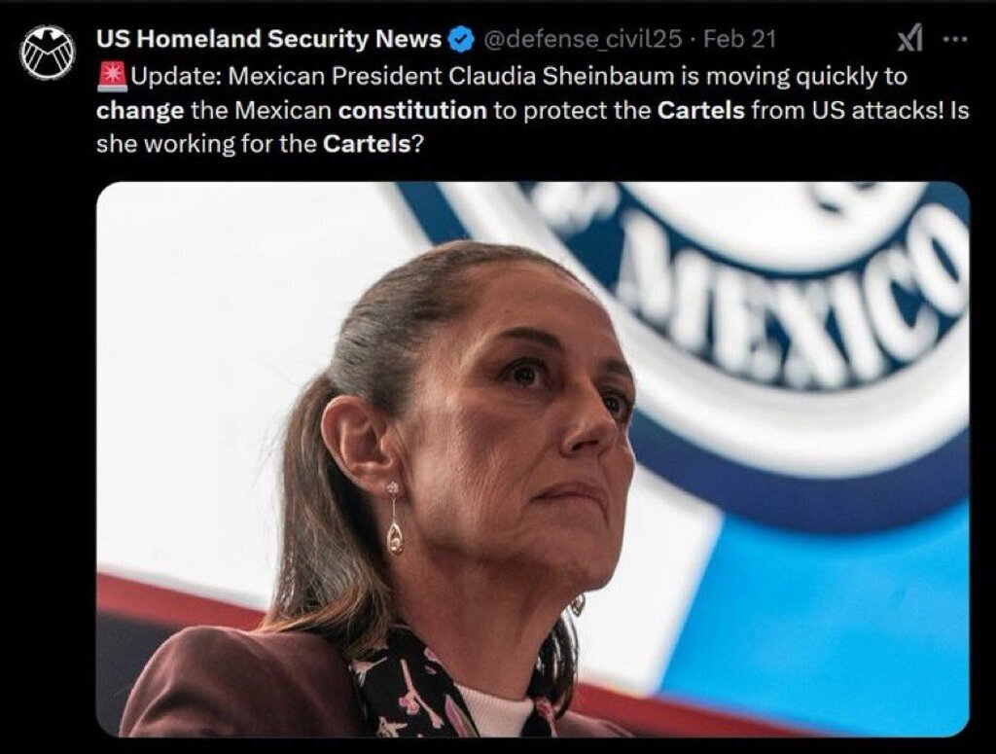Image resolution: width=996 pixels, height=754 pixels.
Task: Open the US Homeland Security News profile name
Action: 268,39
